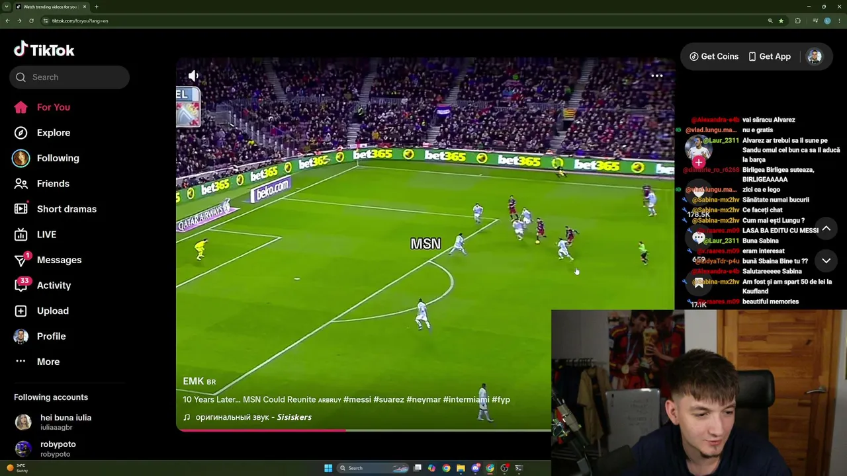Open the video comments bubble
The height and width of the screenshot is (476, 847).
coord(699,238)
